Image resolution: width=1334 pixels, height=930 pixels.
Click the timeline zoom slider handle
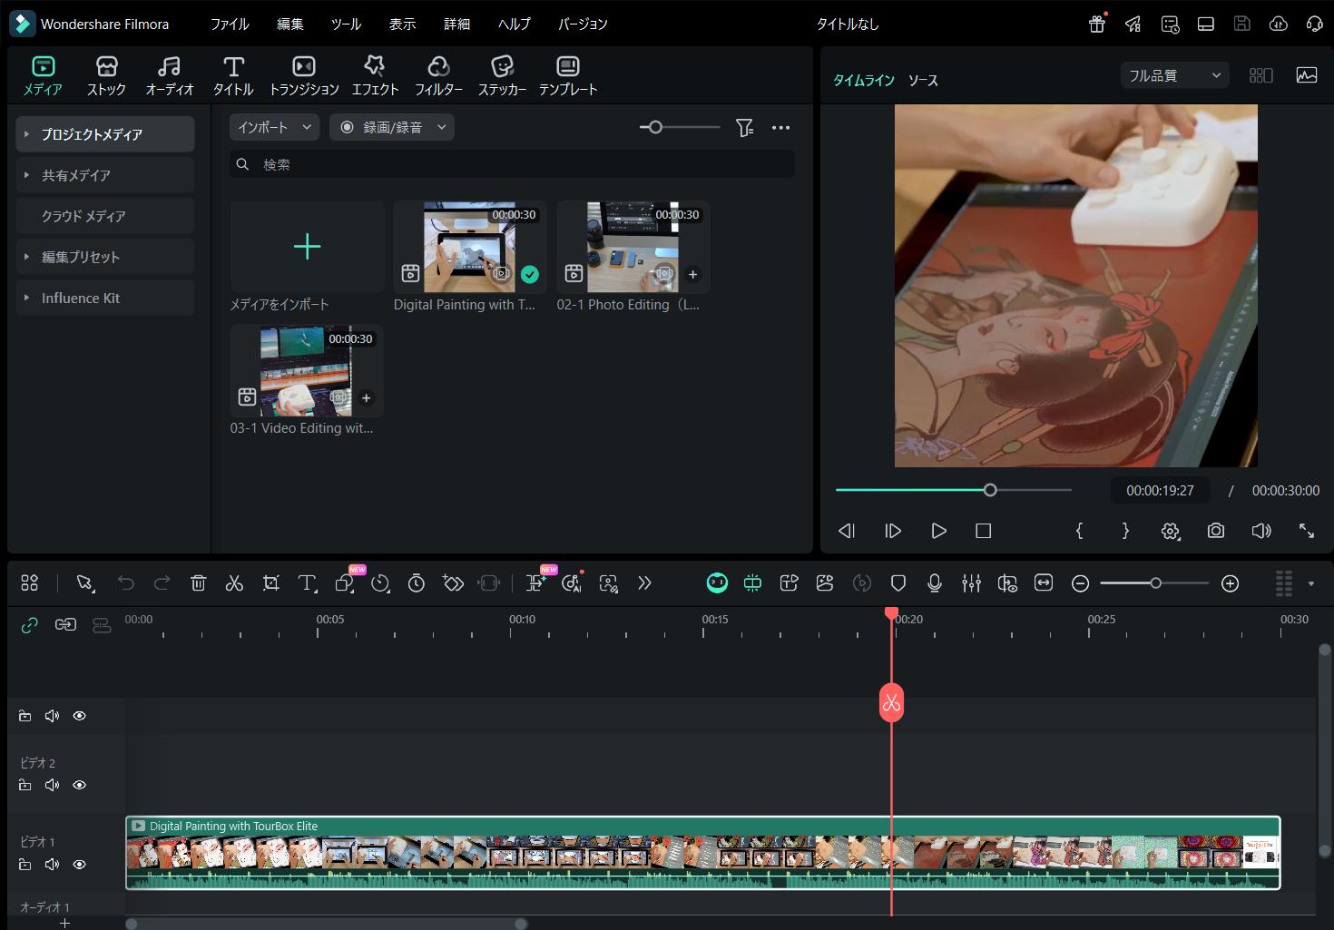[x=1155, y=583]
